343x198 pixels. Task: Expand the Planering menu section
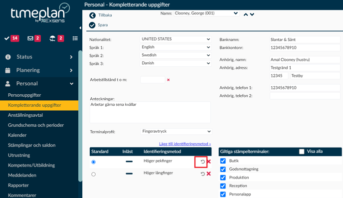tap(71, 70)
